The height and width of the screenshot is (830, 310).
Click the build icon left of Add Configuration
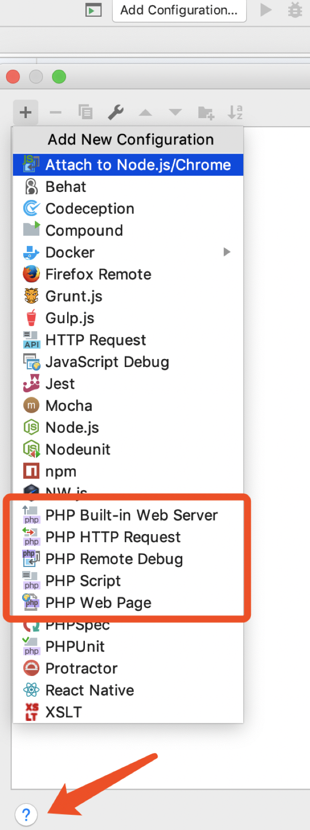pyautogui.click(x=93, y=10)
